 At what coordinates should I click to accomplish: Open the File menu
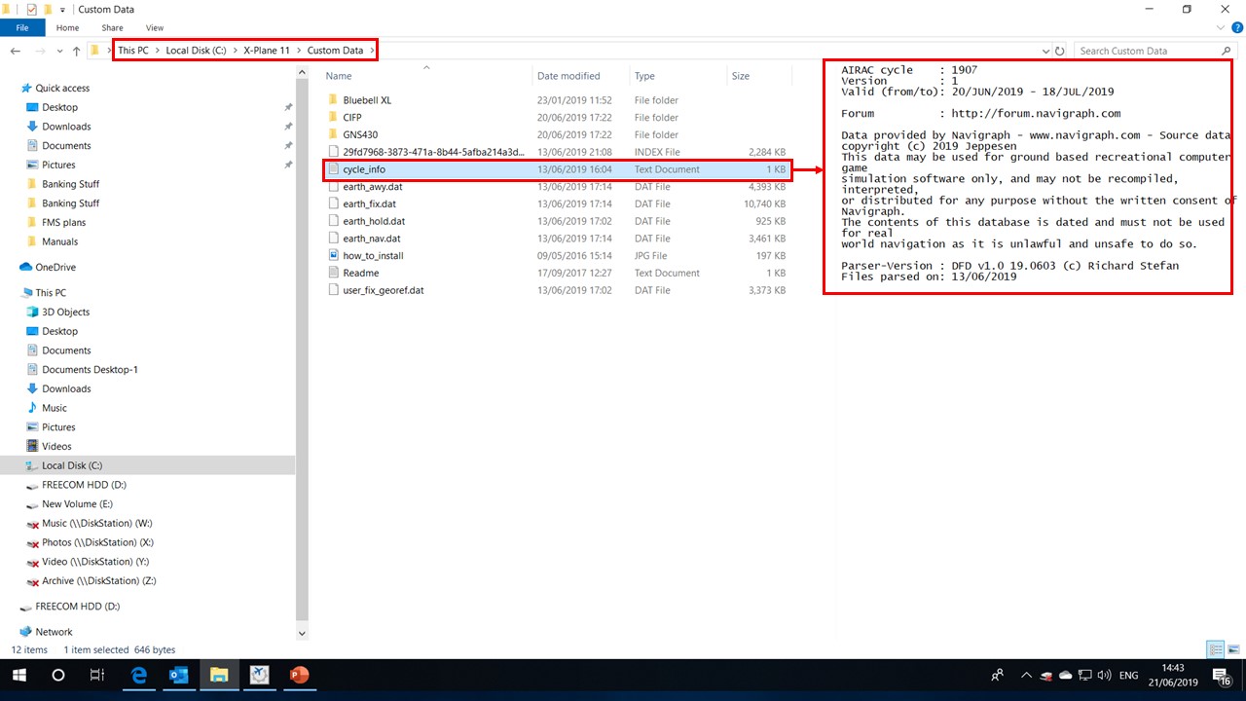(x=22, y=28)
